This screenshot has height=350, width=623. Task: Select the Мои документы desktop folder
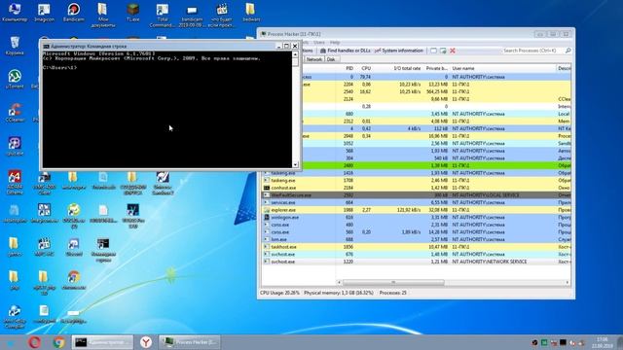click(103, 15)
